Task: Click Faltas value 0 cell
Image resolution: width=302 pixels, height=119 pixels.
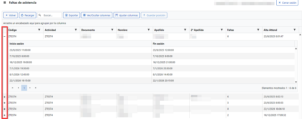Action: pos(244,109)
